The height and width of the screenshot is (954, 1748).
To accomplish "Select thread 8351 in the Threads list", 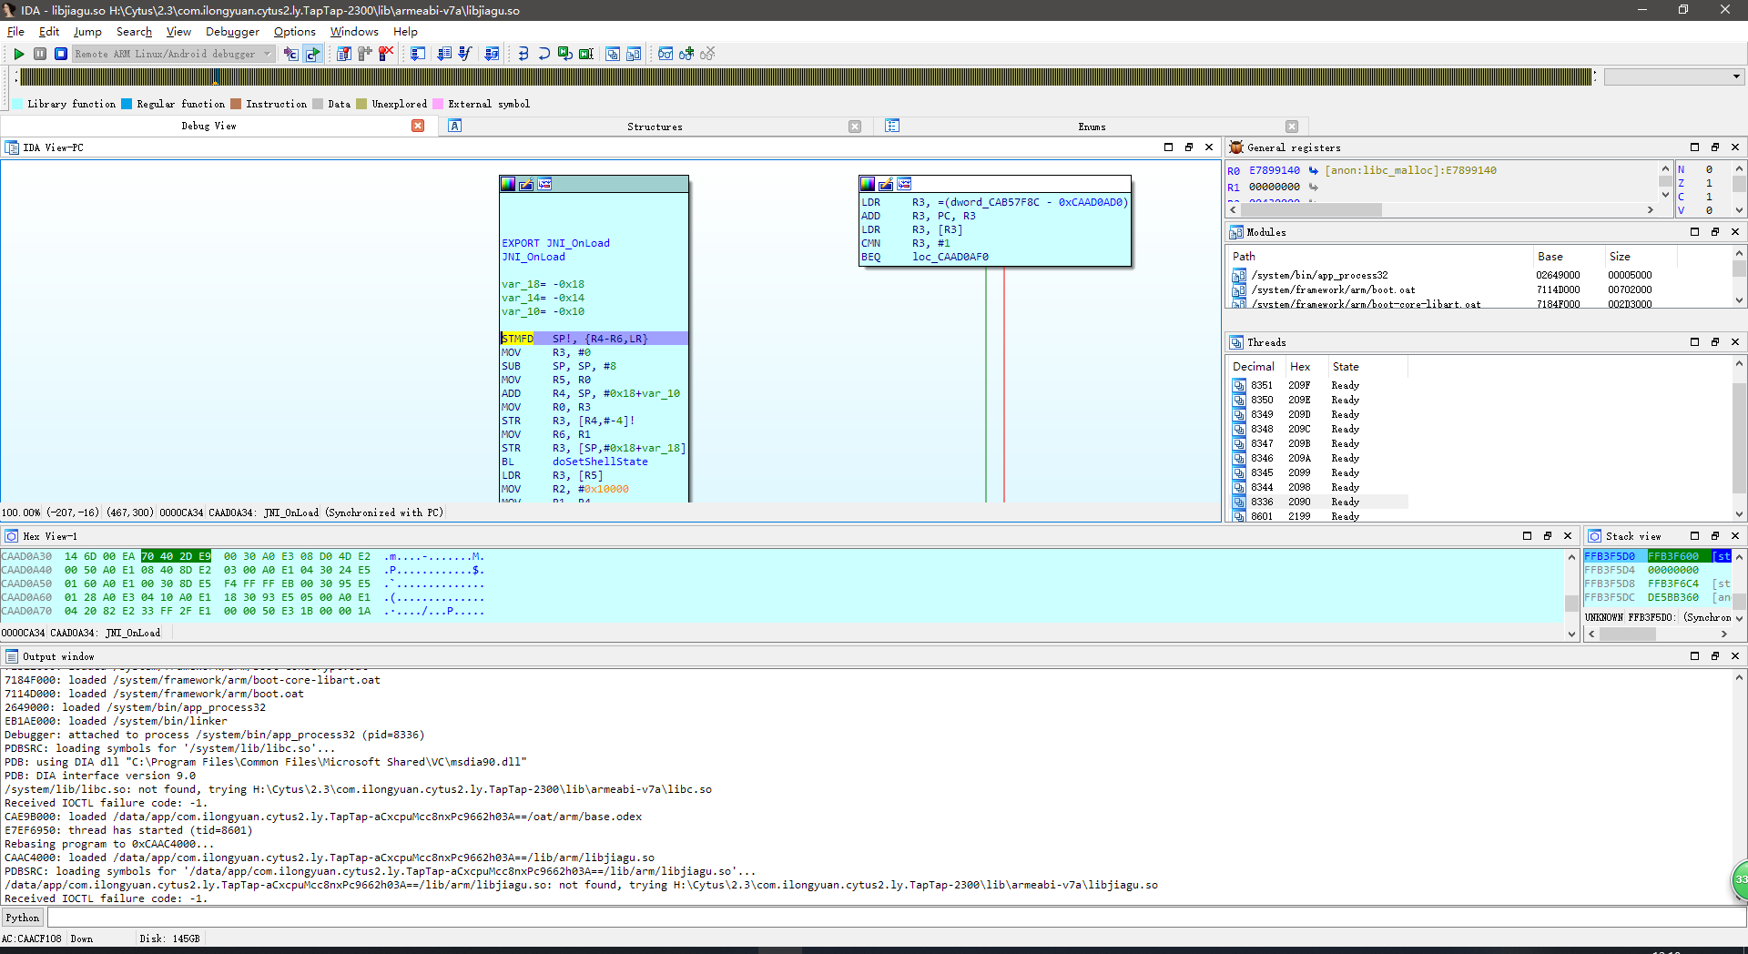I will [1262, 386].
